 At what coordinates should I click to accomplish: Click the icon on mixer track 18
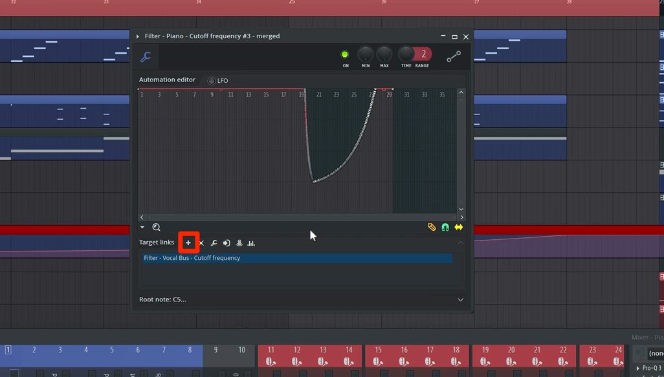[456, 361]
